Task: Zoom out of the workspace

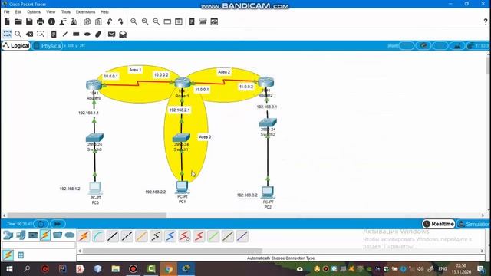Action: pyautogui.click(x=156, y=21)
